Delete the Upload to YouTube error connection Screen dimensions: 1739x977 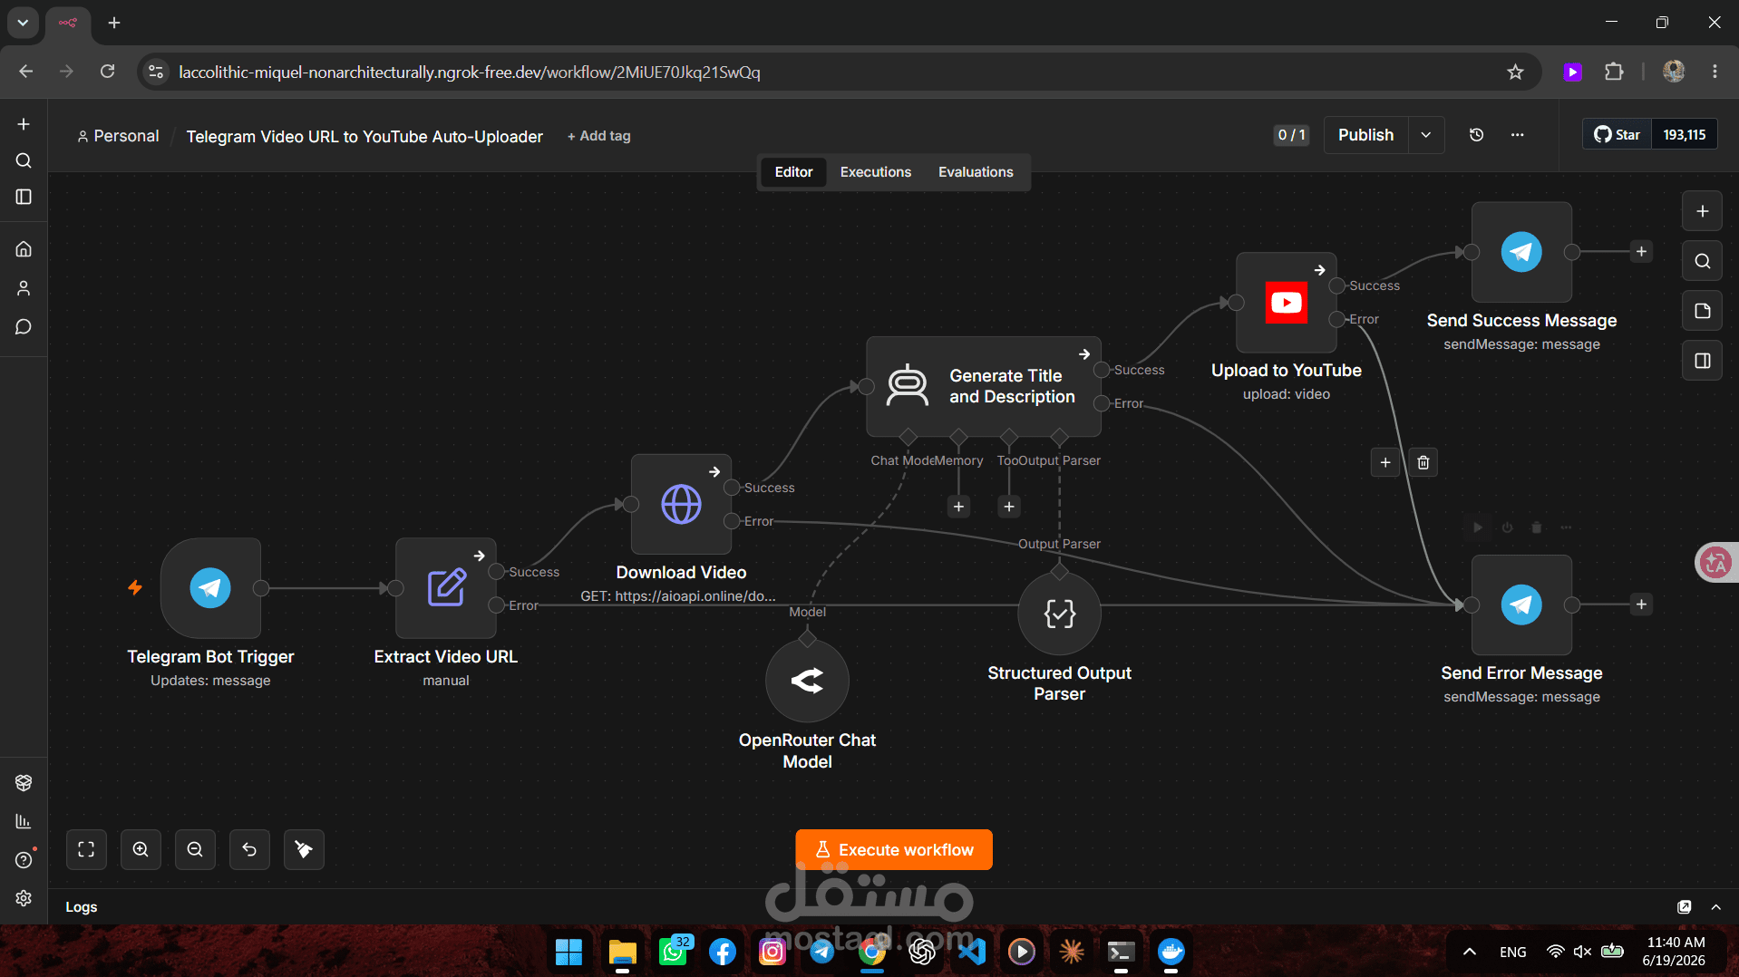(1423, 463)
